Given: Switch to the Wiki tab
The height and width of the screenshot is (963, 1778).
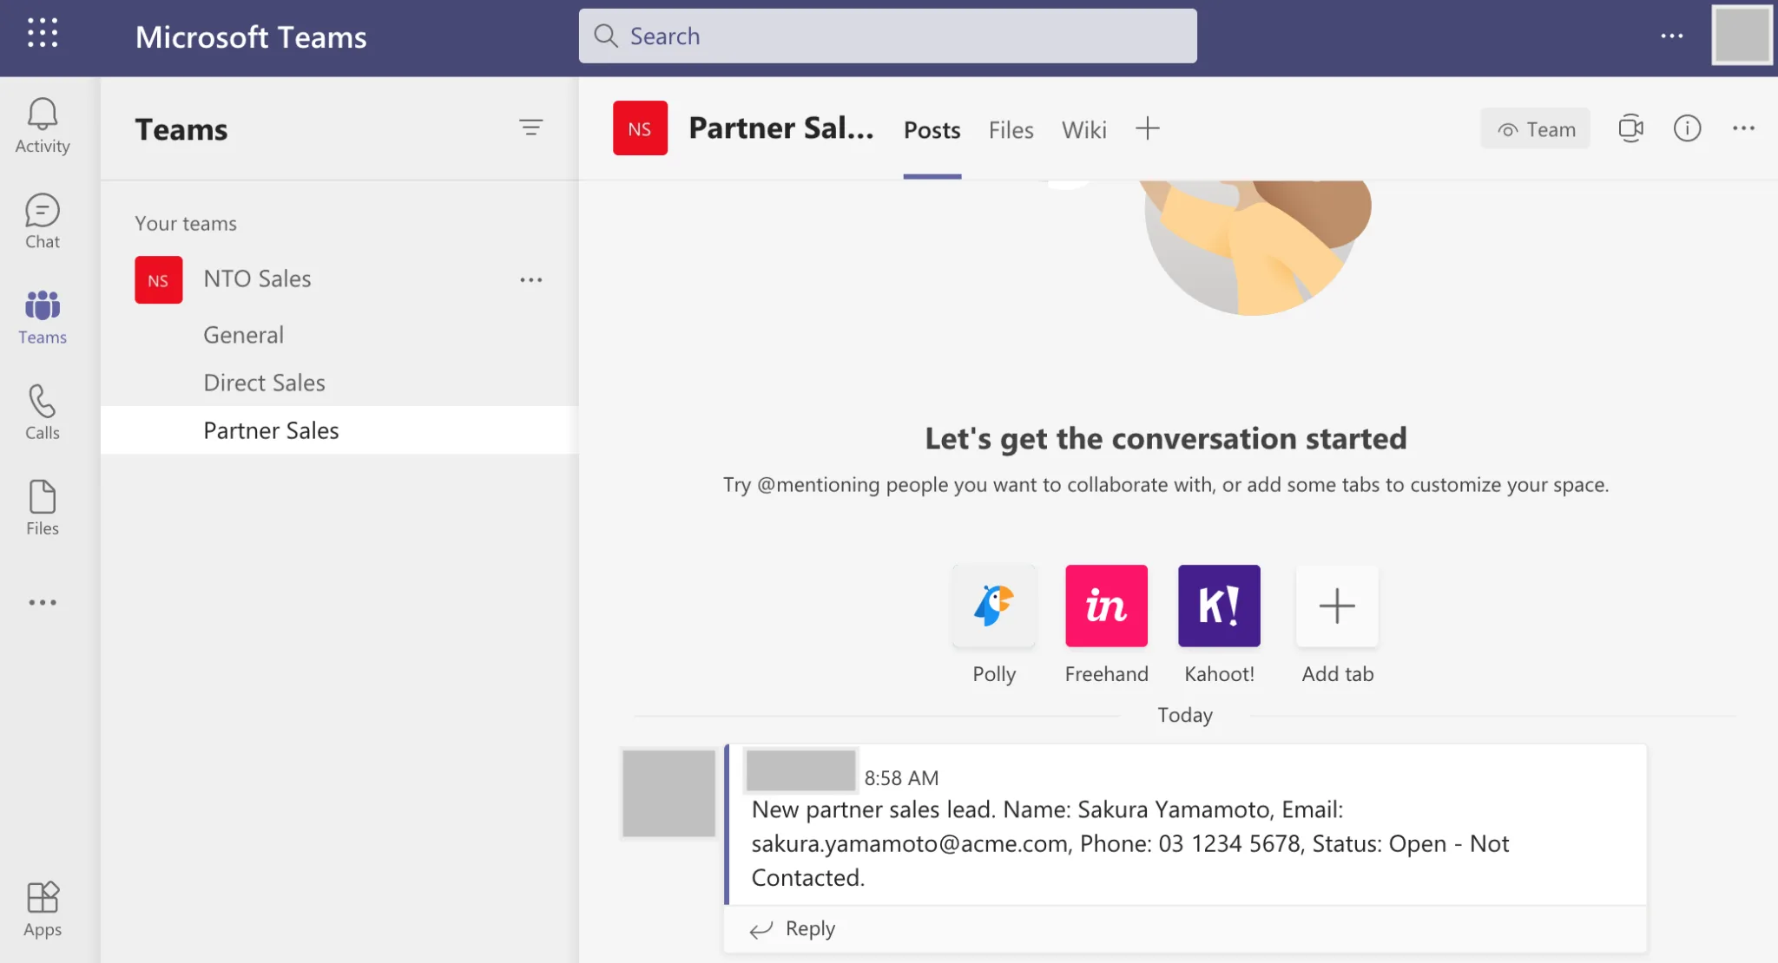Looking at the screenshot, I should [1083, 128].
